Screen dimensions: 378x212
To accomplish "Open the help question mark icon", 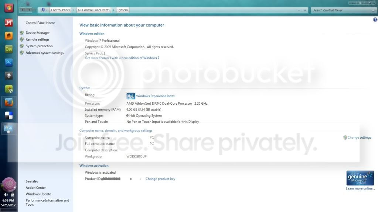I will pyautogui.click(x=375, y=20).
